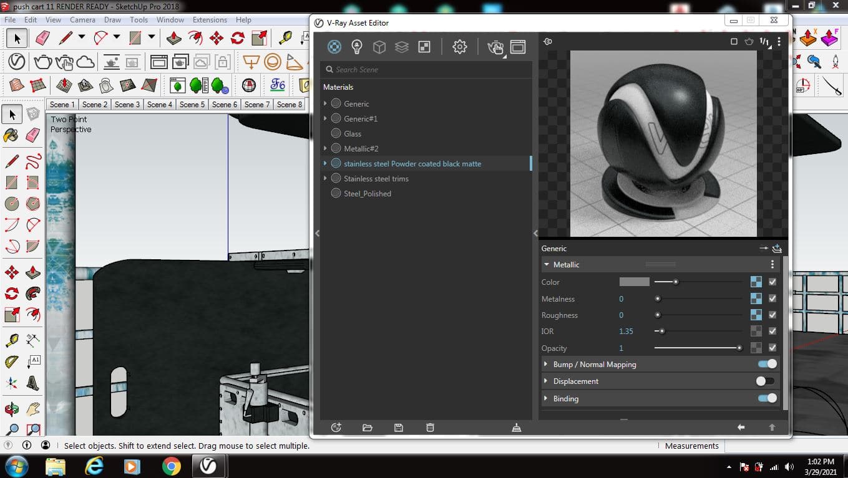Launch Chaos Cloud render with the cloud icon
The image size is (848, 478).
85,62
